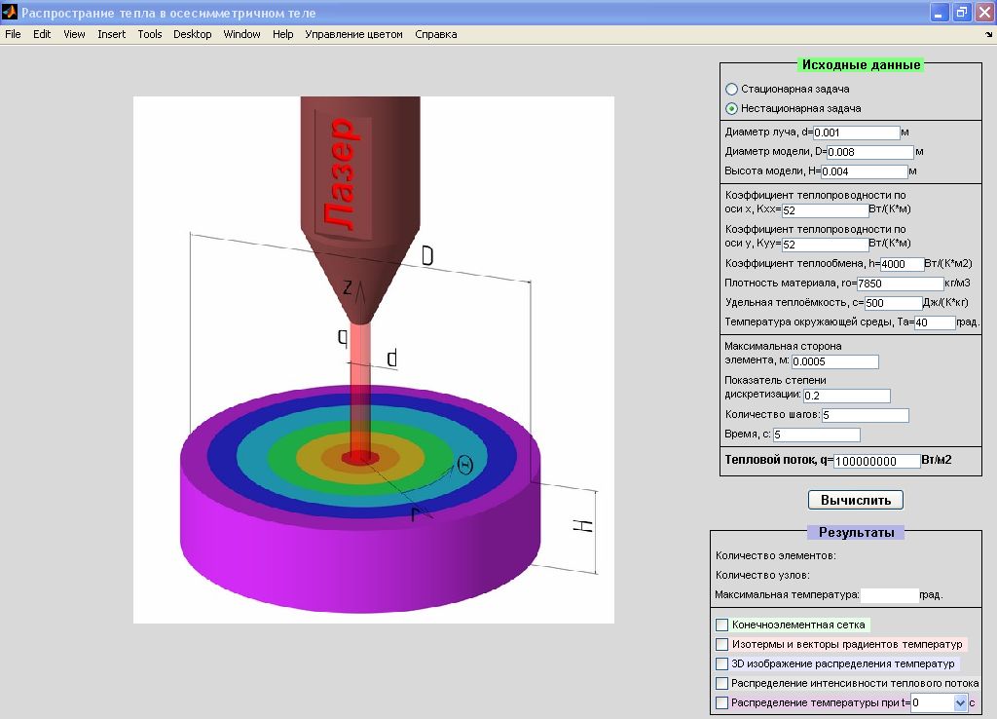Click the Количество шагов input box

[865, 415]
